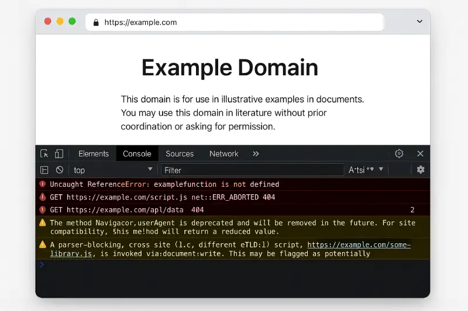468x311 pixels.
Task: Activate the inspect element picker icon
Action: tap(44, 153)
